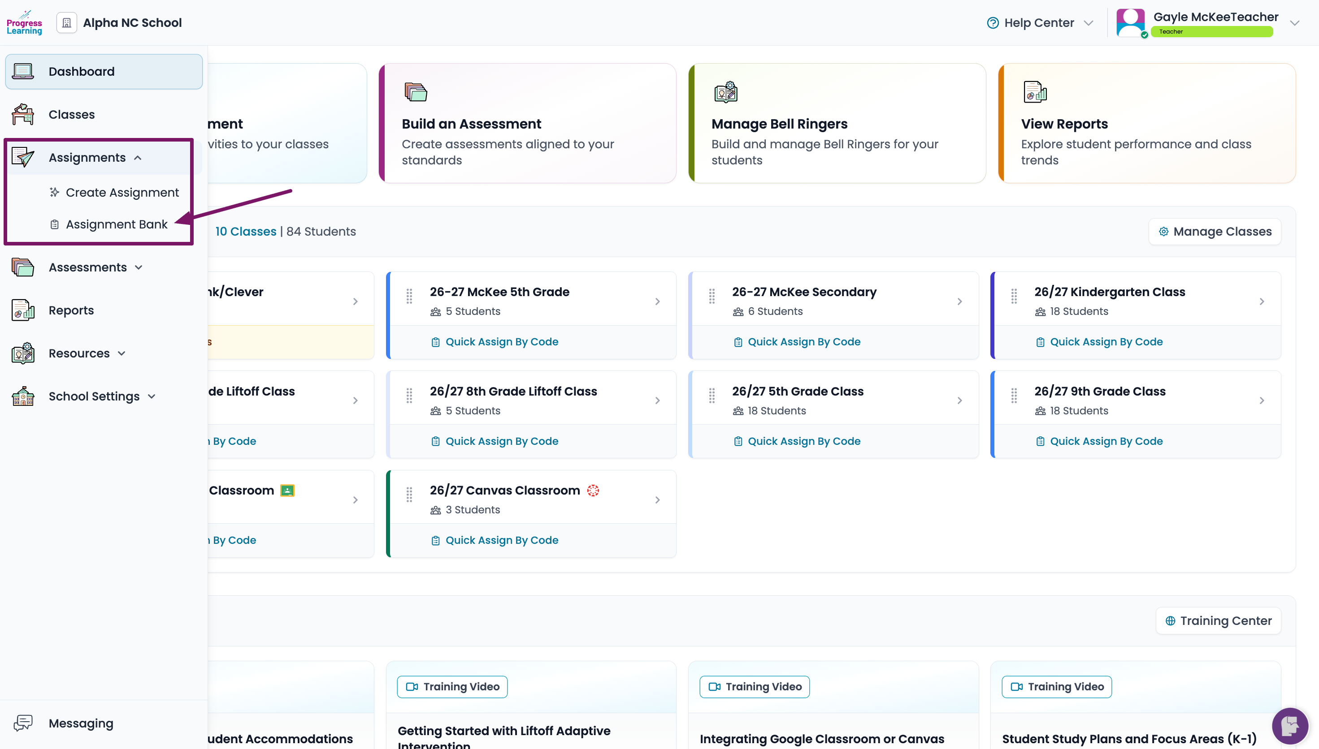Screen dimensions: 1319x749
Task: Select Assignment Bank in sidebar
Action: (x=117, y=224)
